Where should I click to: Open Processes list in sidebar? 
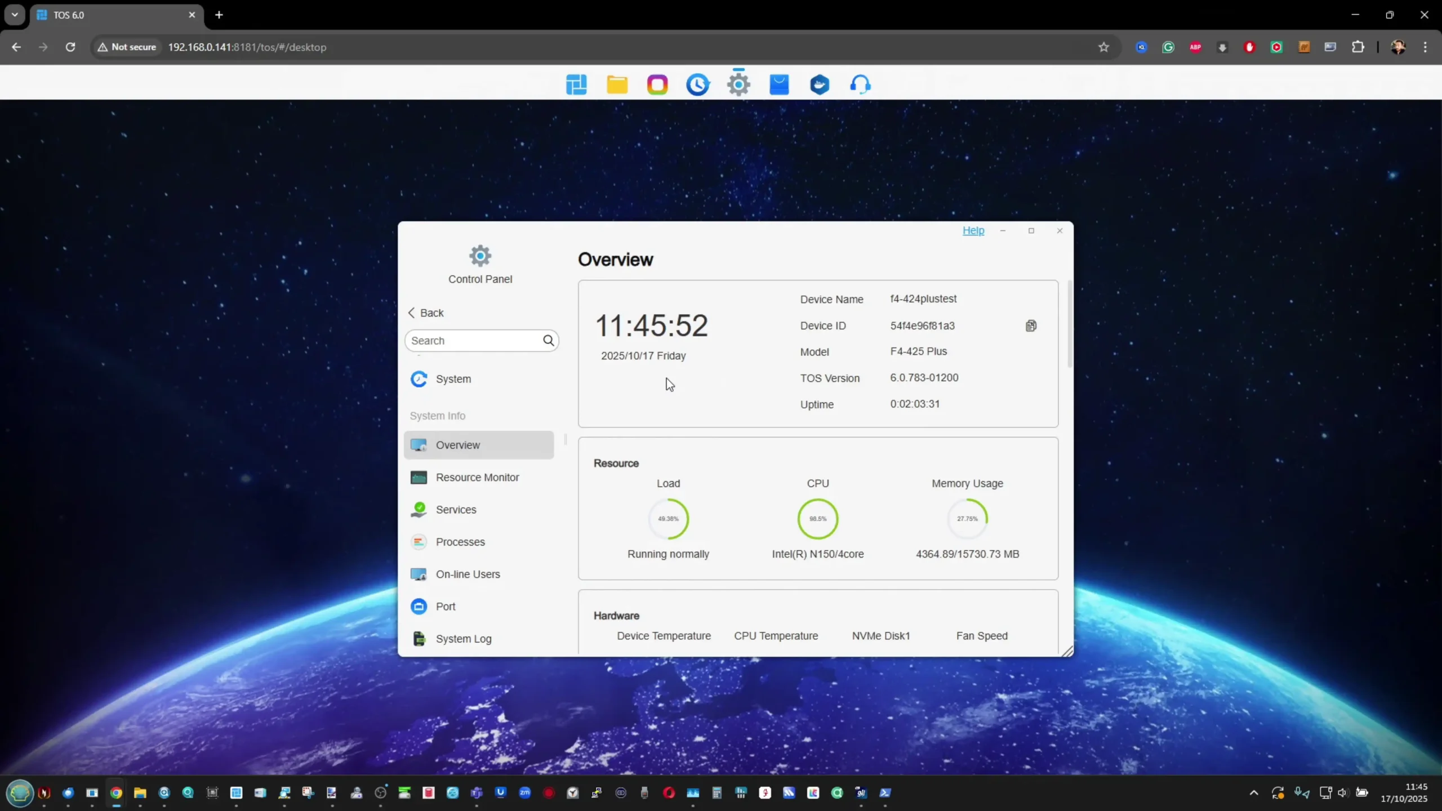[460, 542]
